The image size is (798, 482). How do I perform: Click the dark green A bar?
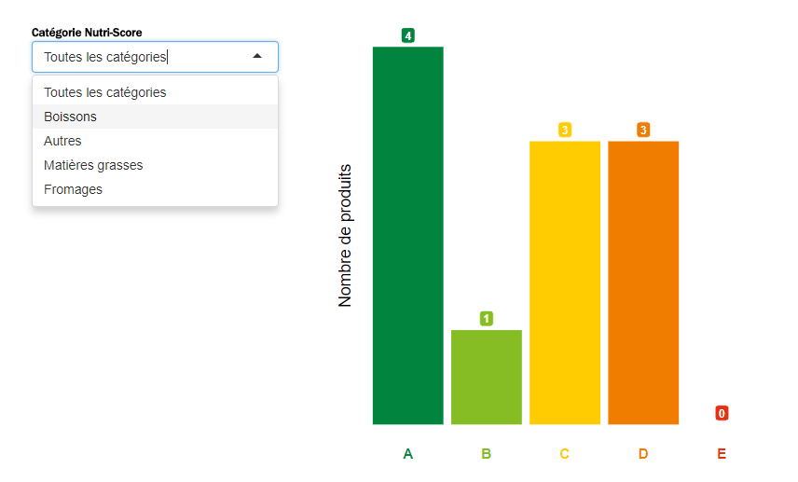pyautogui.click(x=407, y=235)
